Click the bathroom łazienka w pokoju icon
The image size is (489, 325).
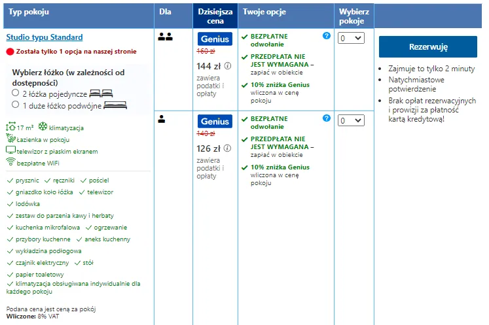tap(11, 138)
